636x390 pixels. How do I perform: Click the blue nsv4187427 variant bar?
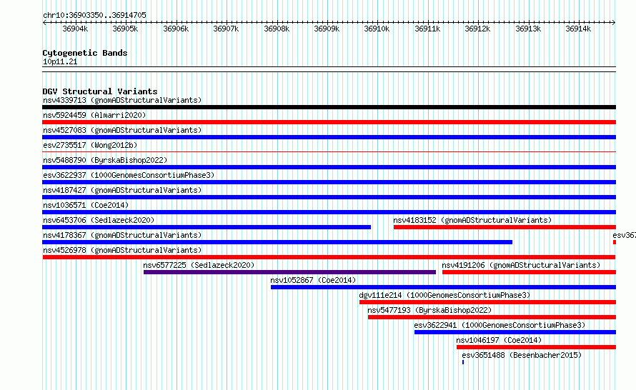pos(329,197)
